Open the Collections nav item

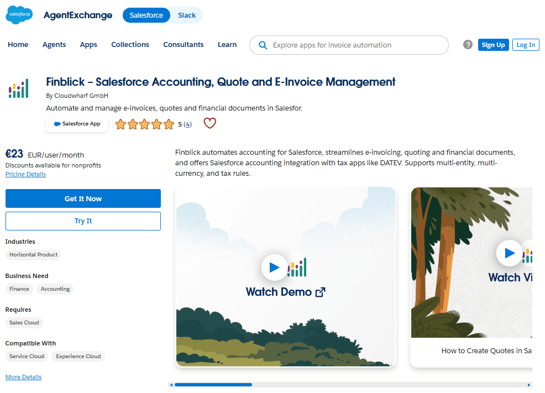pos(130,44)
